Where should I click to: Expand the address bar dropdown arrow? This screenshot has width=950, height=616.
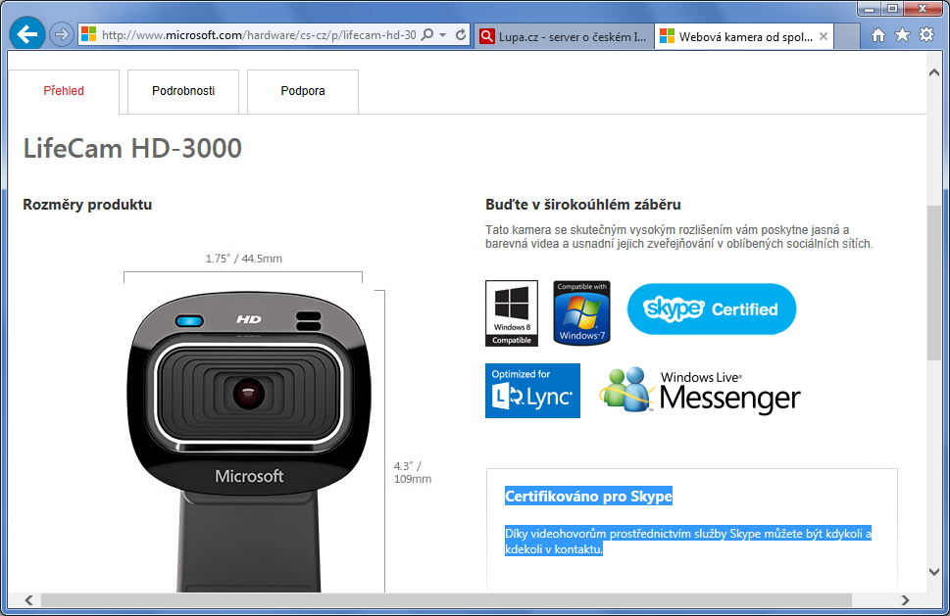pyautogui.click(x=443, y=35)
